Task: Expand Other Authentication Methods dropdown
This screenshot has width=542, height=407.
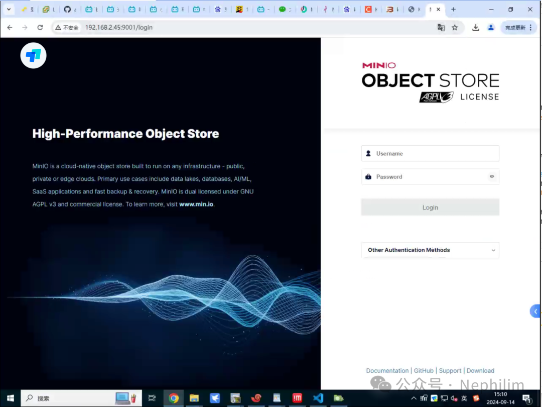Action: (430, 250)
